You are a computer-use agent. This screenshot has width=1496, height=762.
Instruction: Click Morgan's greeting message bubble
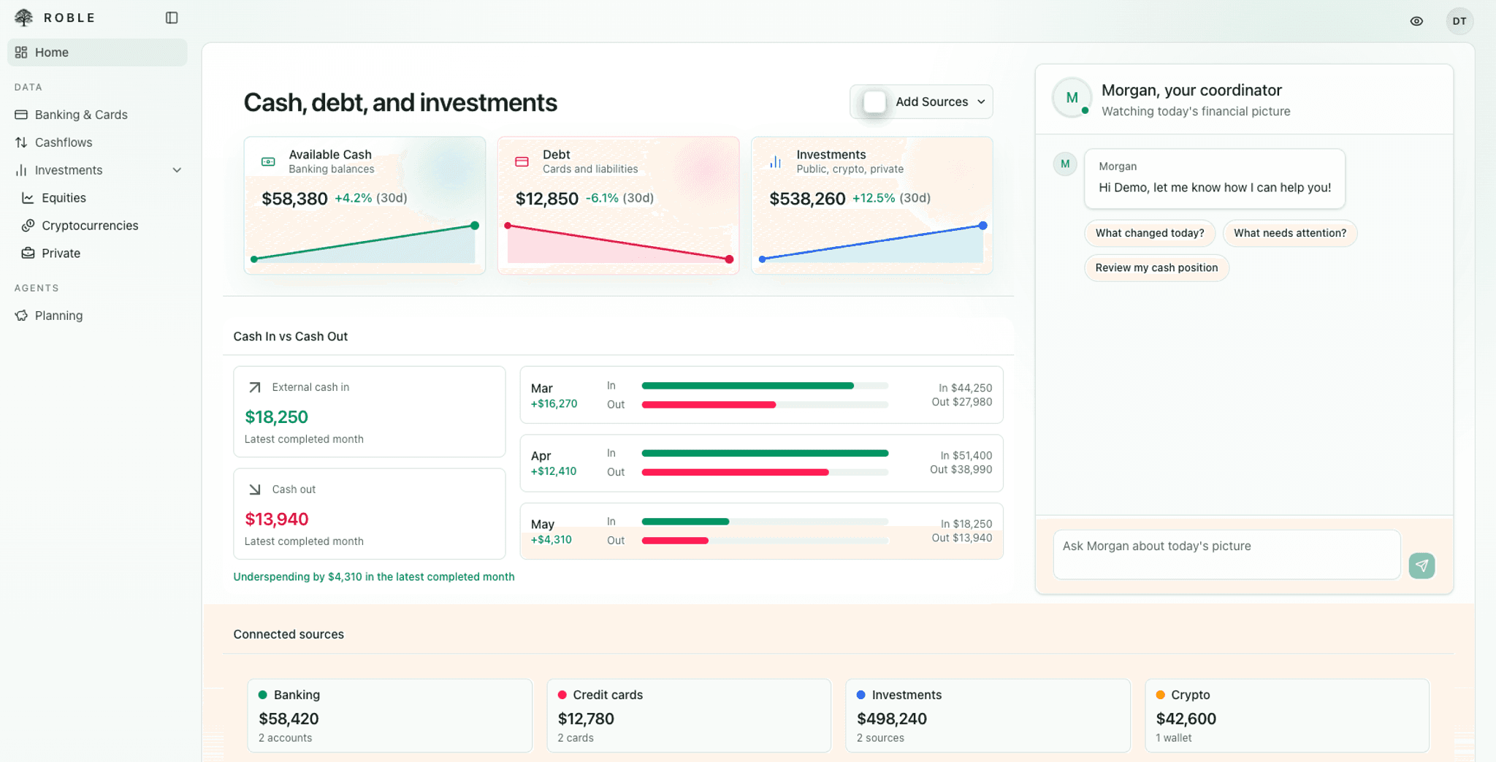tap(1215, 178)
